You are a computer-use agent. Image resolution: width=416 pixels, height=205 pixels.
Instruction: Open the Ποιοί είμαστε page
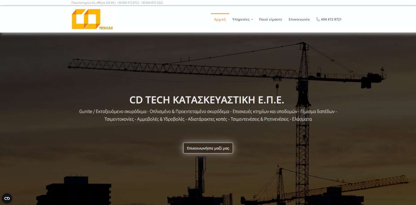[x=270, y=19]
